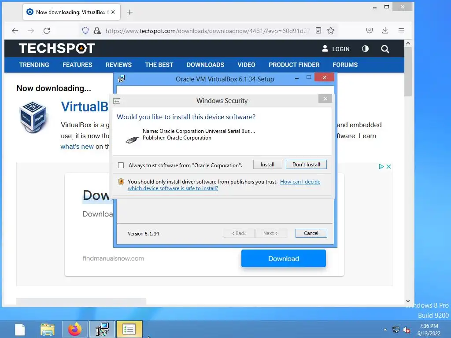Open the VIDEO menu

246,65
